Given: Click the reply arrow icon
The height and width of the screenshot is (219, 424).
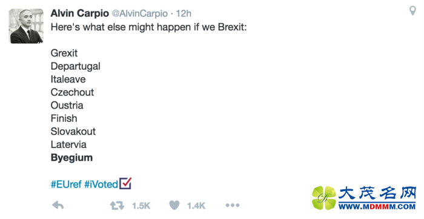Looking at the screenshot, I should click(58, 206).
